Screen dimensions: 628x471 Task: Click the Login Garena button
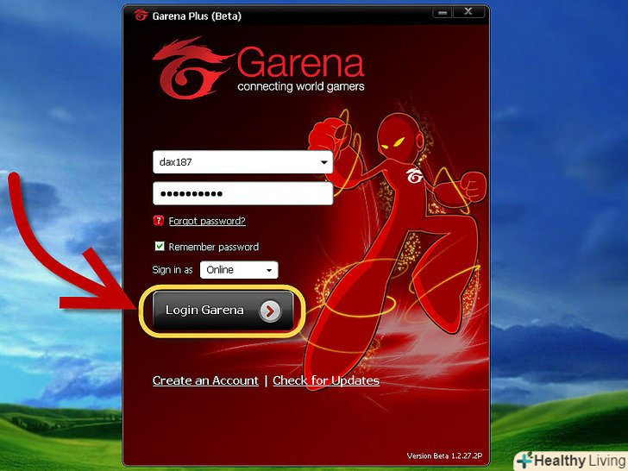[x=223, y=311]
